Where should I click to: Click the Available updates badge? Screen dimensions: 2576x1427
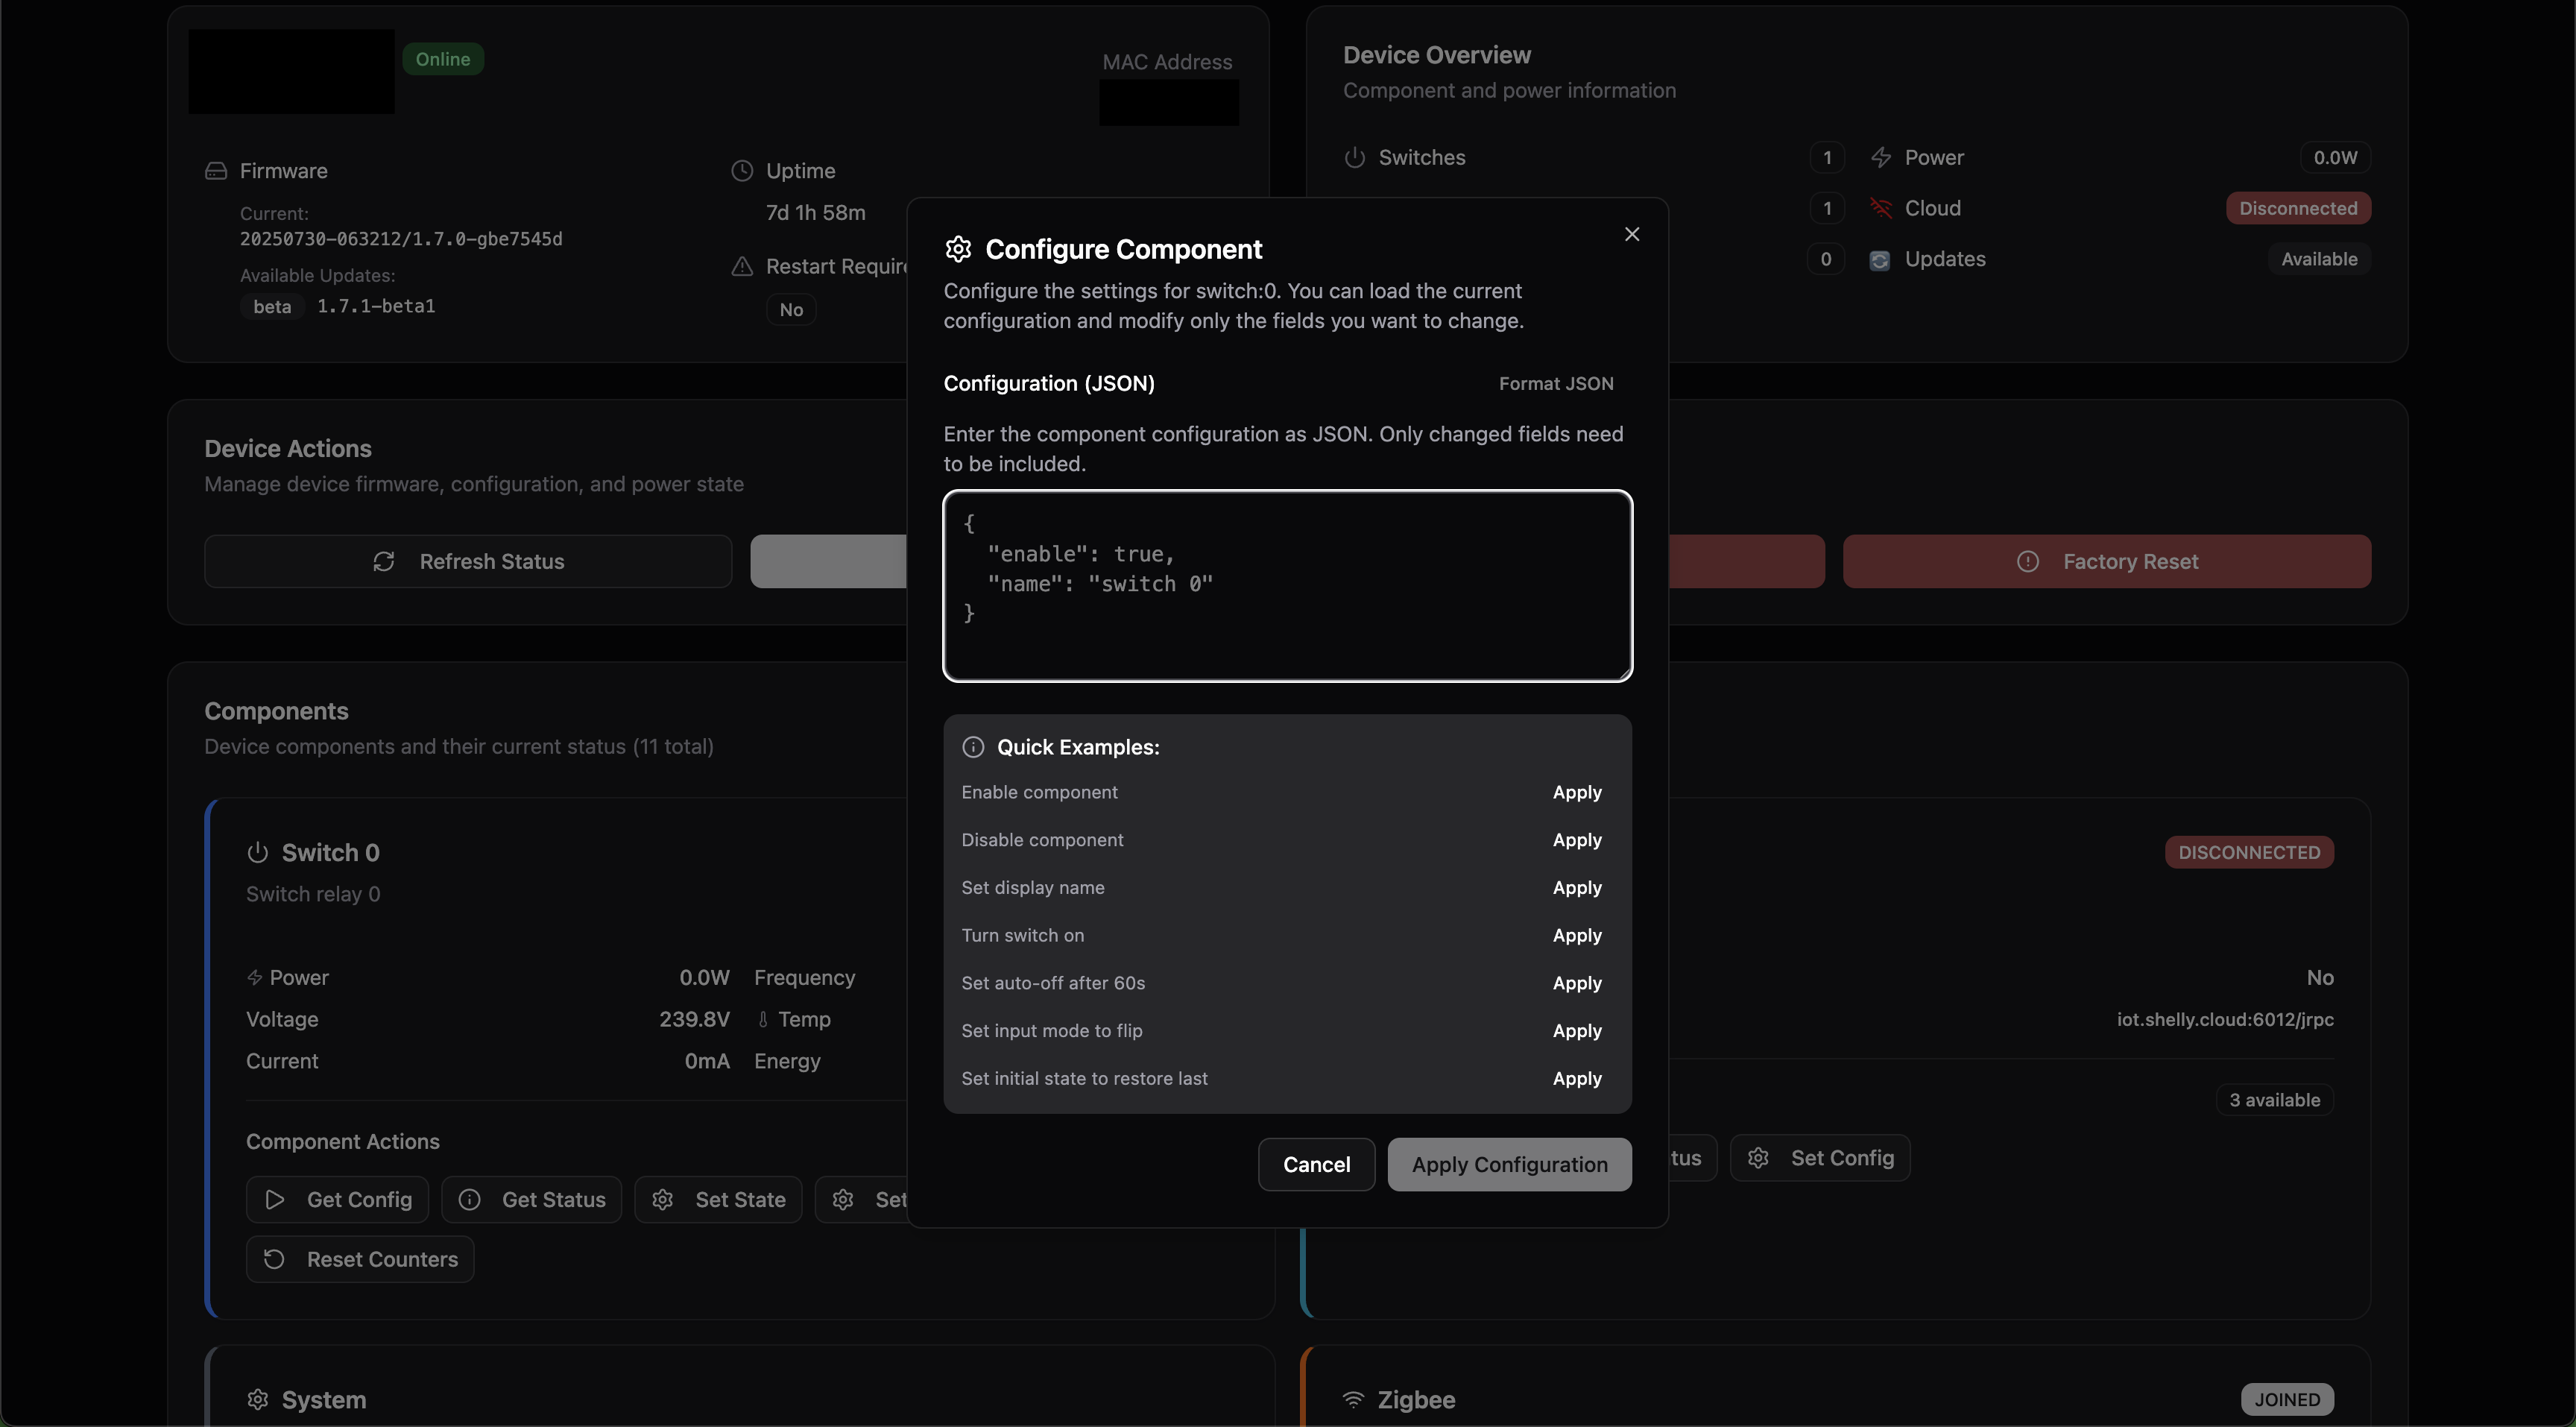pos(2319,259)
